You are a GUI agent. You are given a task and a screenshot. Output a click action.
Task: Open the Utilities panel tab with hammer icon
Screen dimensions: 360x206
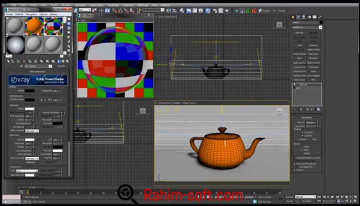320,17
